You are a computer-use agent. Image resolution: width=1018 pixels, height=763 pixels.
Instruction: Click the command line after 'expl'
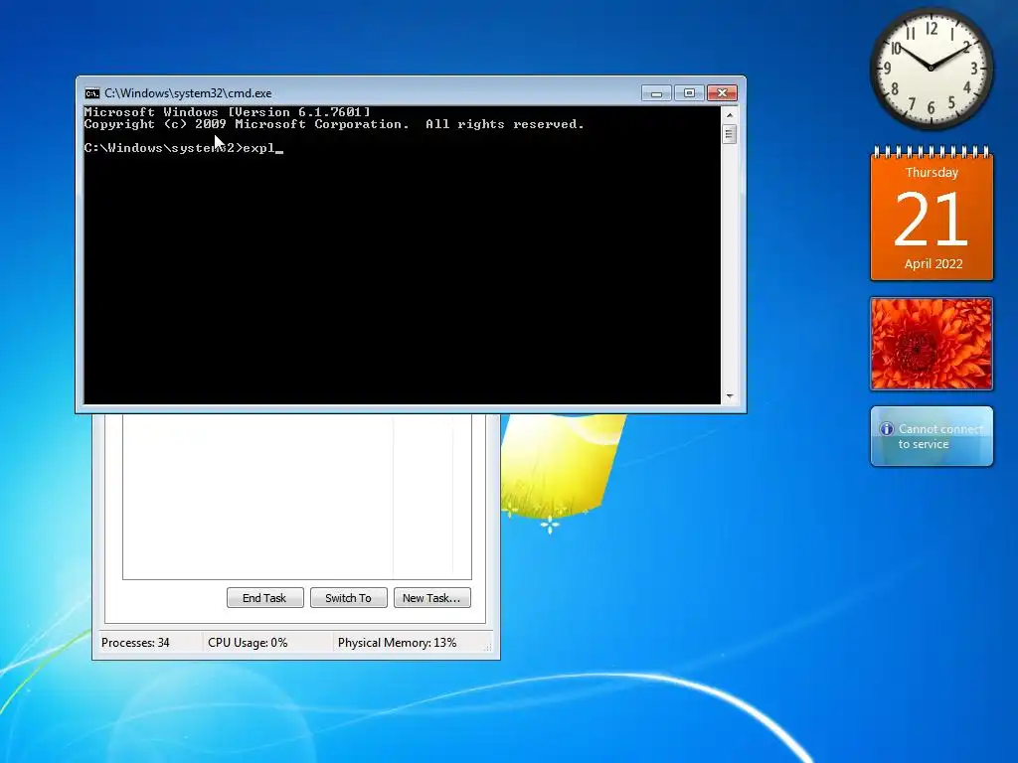(x=279, y=149)
